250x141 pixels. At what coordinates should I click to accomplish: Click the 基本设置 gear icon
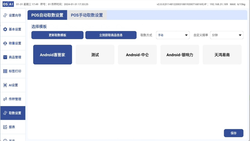(5, 29)
